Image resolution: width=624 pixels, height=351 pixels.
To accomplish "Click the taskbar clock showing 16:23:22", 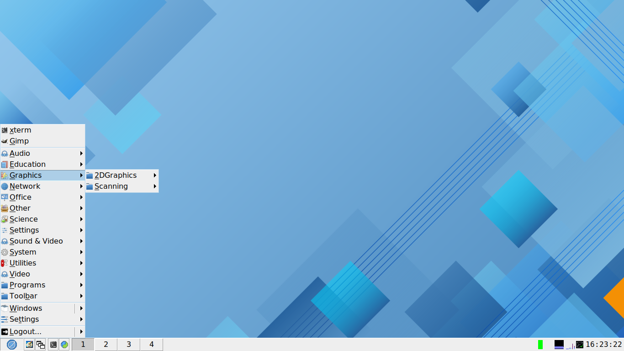I will (x=604, y=345).
